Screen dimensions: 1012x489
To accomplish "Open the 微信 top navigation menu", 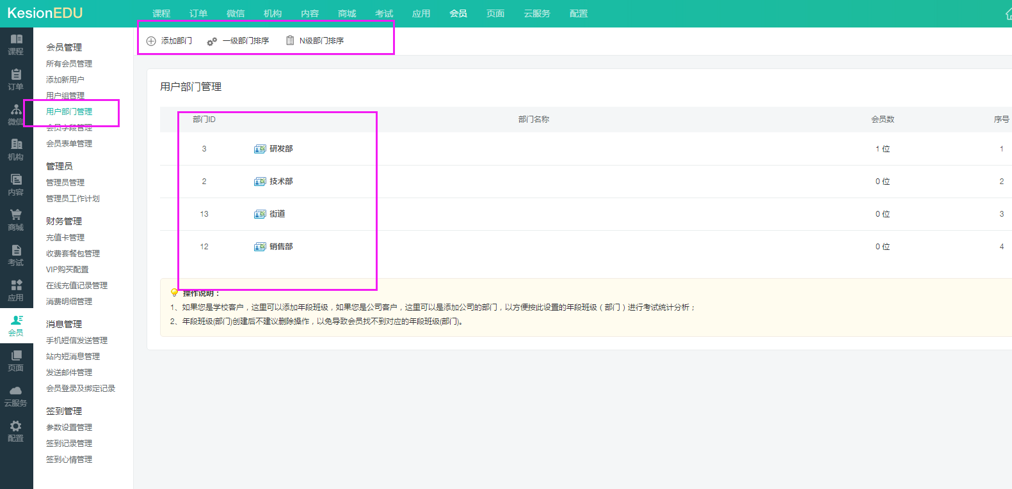I will [x=236, y=13].
